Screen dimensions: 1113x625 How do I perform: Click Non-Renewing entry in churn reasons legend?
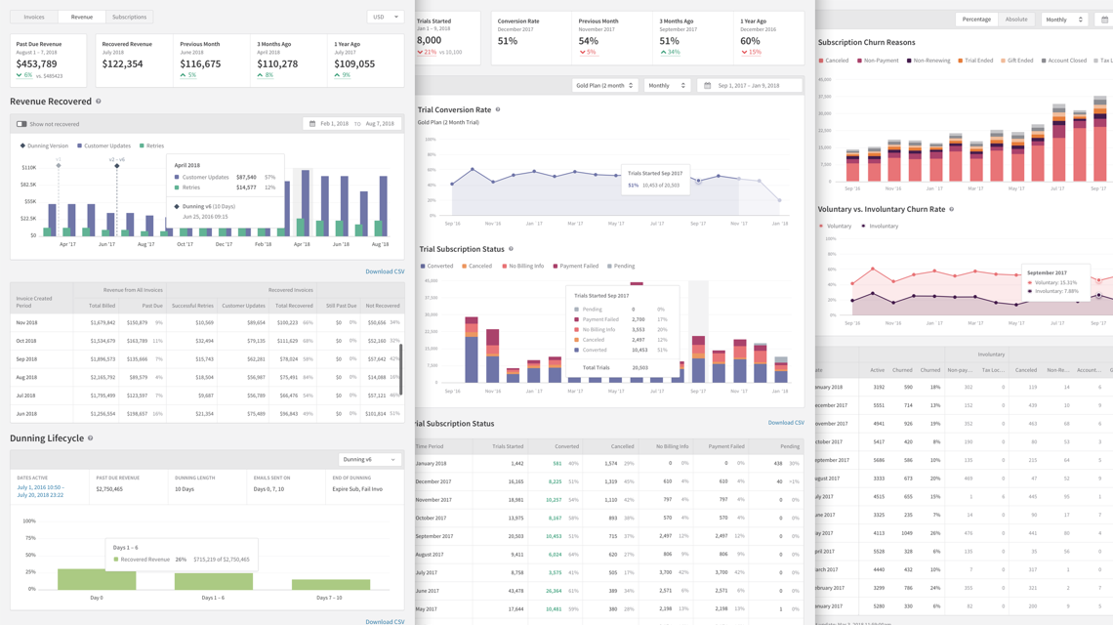[928, 61]
